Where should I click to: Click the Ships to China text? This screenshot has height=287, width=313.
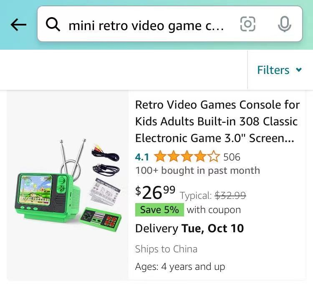(166, 249)
